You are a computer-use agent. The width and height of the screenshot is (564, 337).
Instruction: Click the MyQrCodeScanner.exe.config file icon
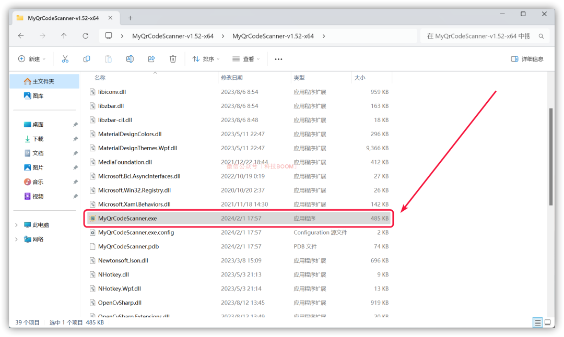pyautogui.click(x=92, y=233)
